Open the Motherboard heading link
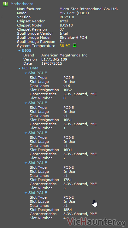Image resolution: width=128 pixels, height=228 pixels. coord(22,4)
